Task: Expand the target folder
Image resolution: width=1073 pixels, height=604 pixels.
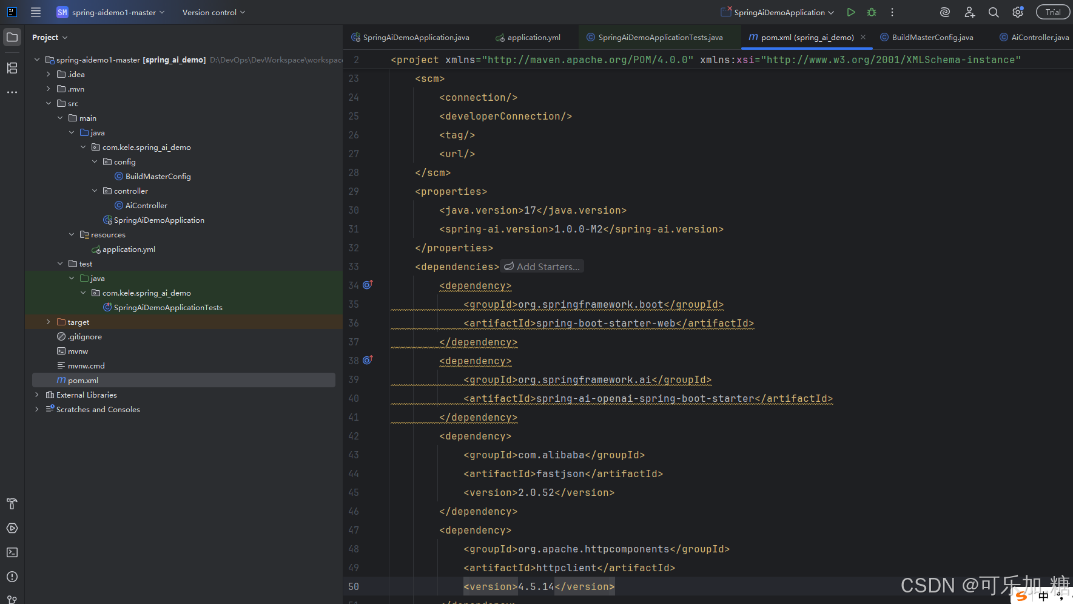Action: pos(49,322)
